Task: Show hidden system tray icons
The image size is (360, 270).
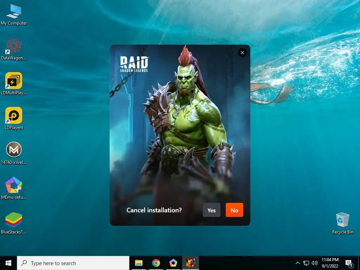Action: 297,263
